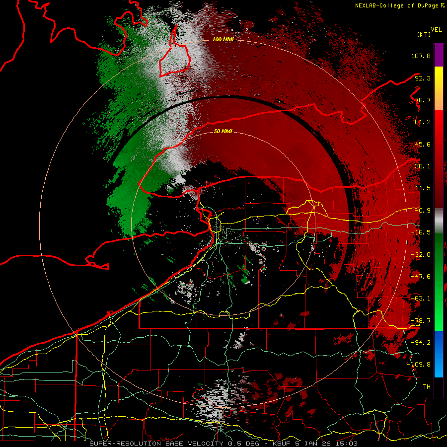Pick the purple segment of the velocity scale

pos(439,55)
